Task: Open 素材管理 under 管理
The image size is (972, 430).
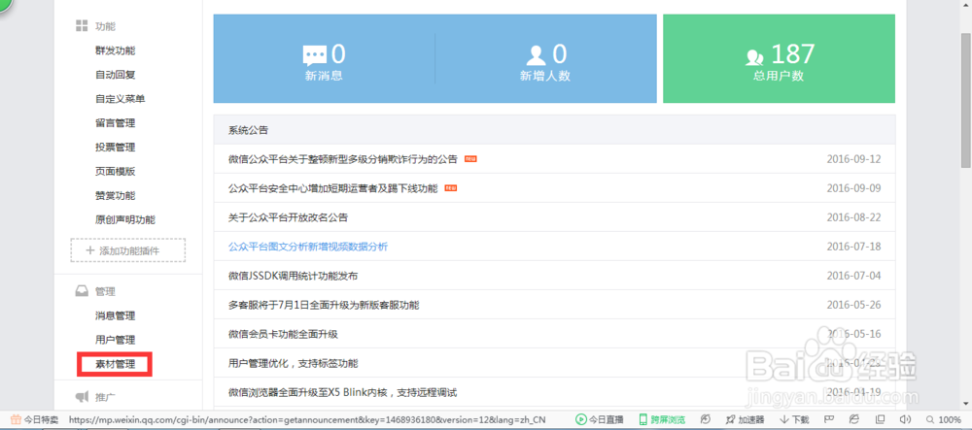Action: [x=116, y=364]
